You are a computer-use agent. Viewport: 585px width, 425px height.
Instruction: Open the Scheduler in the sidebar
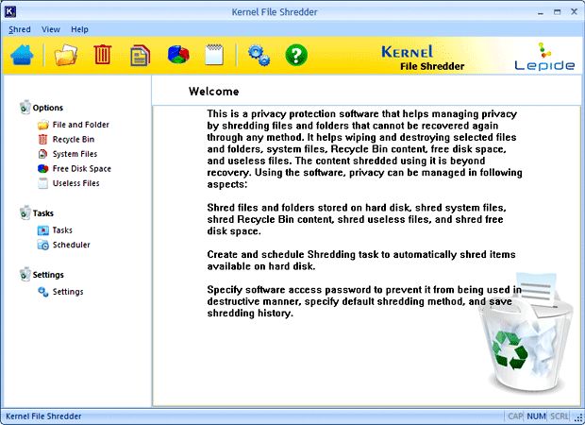pos(71,245)
